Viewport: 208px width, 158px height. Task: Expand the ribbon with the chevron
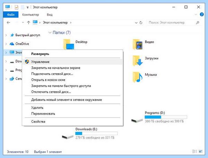point(196,15)
